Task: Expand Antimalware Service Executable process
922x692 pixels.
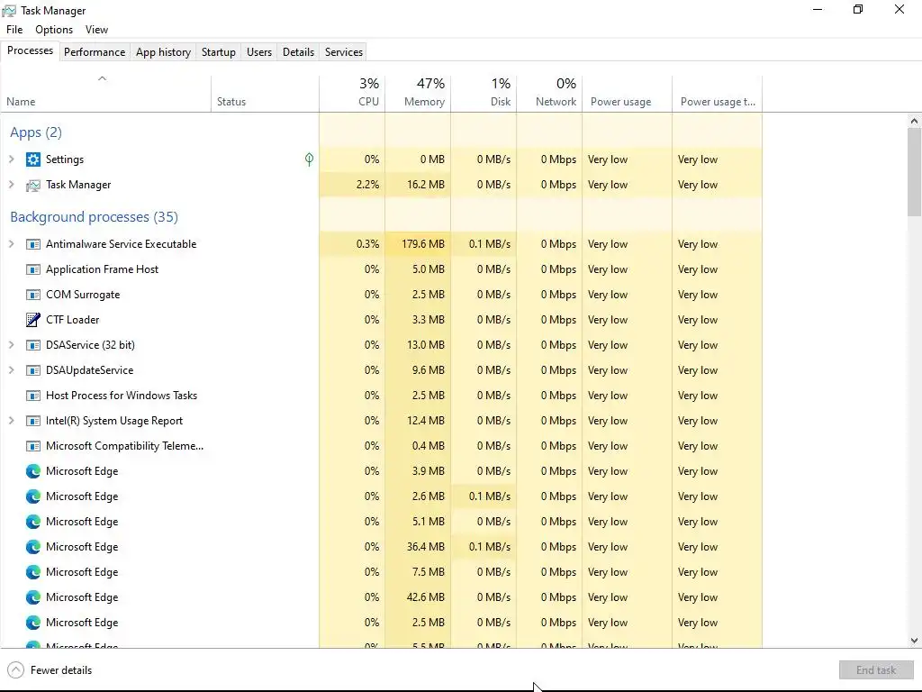Action: coord(11,244)
